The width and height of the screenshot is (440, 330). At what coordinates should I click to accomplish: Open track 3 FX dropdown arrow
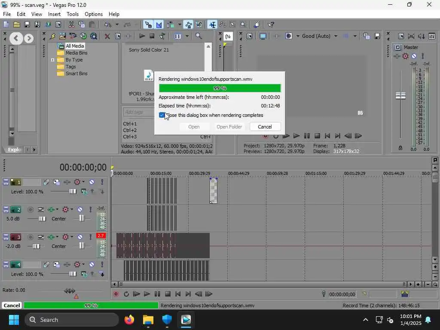[x=72, y=237]
